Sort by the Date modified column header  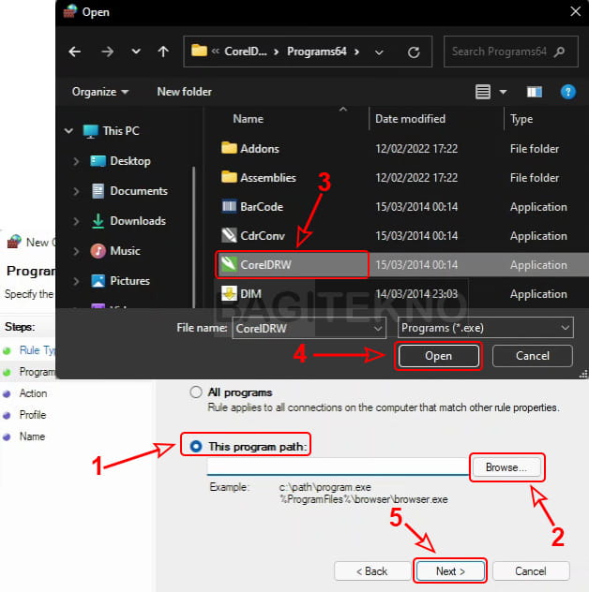[x=410, y=119]
